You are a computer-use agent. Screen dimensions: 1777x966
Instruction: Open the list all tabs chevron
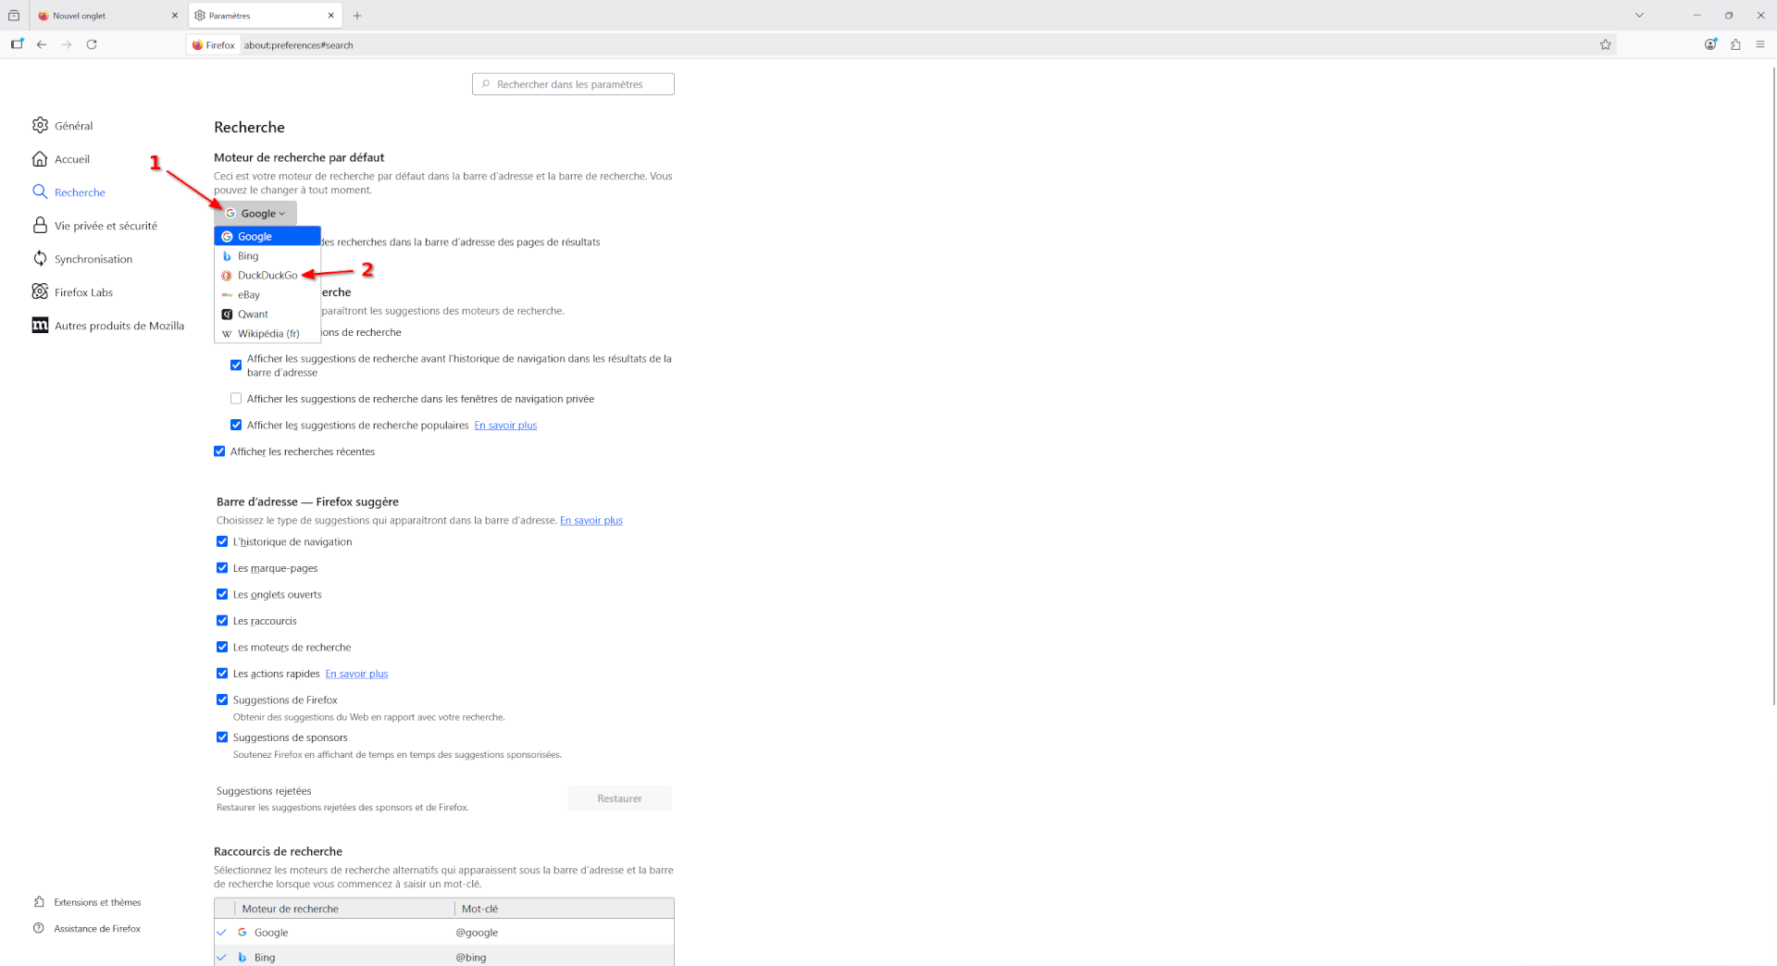1639,16
